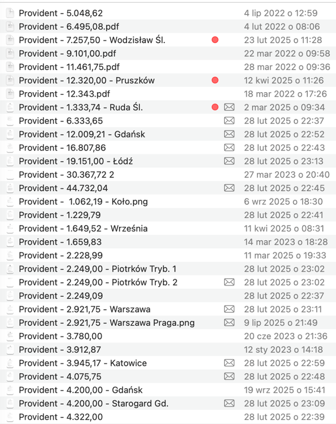Viewport: 336px width, 424px height.
Task: Click envelope icon for Piotrków Tryb. 2
Action: [x=229, y=282]
